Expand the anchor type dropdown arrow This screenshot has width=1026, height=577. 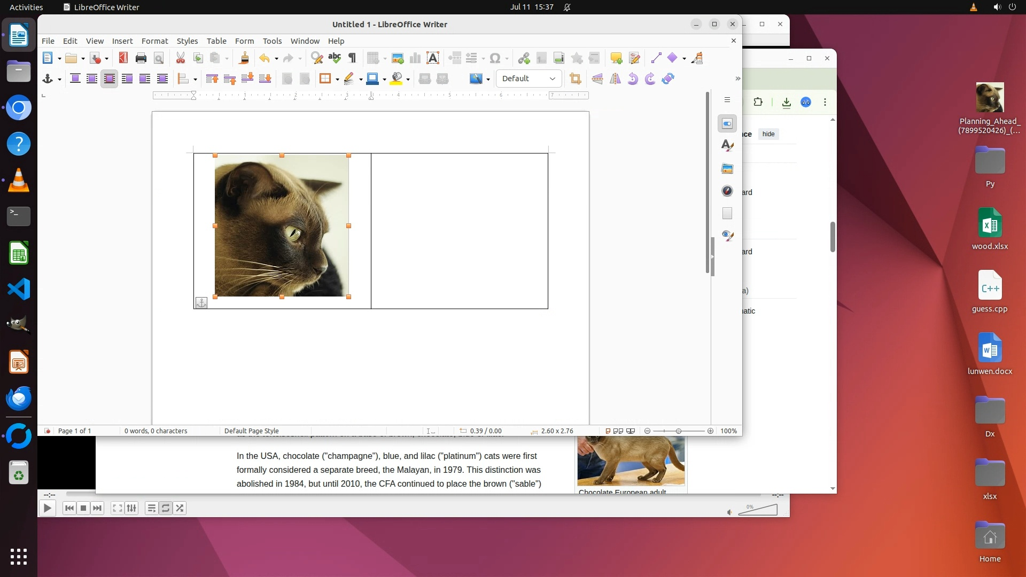(x=59, y=80)
